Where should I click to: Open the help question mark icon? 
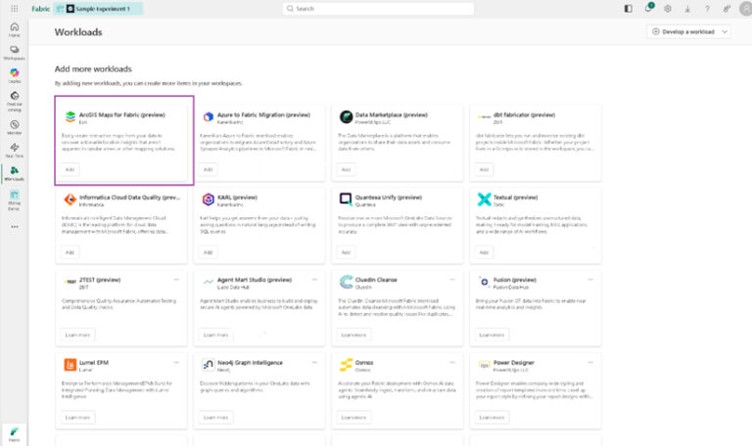tap(706, 8)
